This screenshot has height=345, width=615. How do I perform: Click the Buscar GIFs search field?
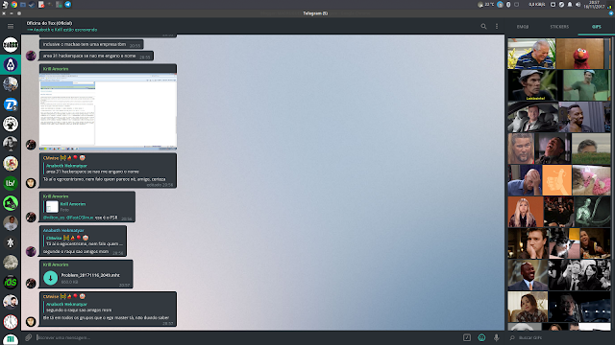click(561, 337)
